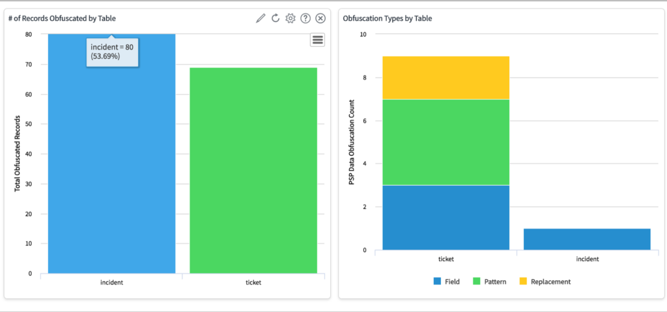Toggle the Pattern series in legend
This screenshot has height=312, width=667.
(490, 281)
